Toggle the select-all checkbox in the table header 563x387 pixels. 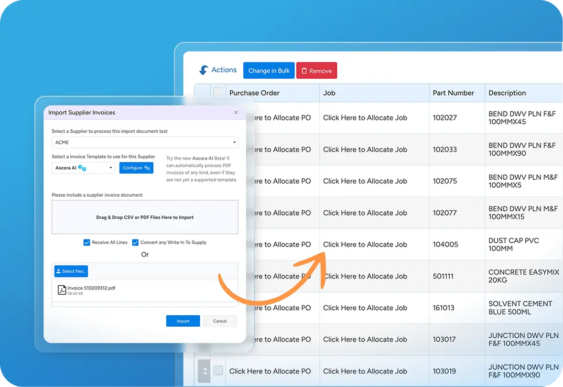(x=218, y=92)
